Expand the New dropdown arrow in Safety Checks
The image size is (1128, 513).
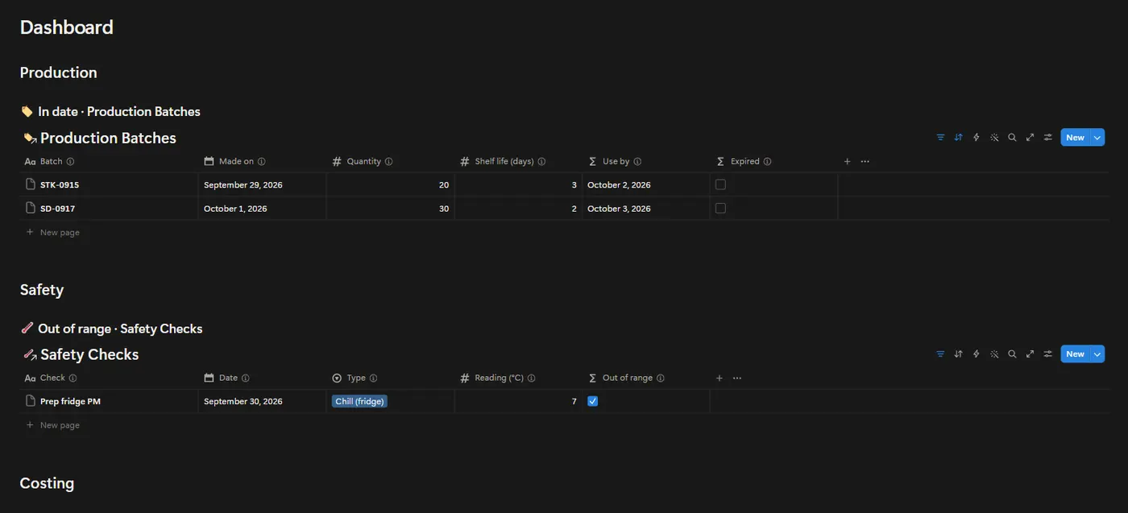(1097, 354)
